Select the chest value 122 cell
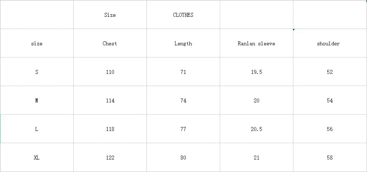 [110, 158]
